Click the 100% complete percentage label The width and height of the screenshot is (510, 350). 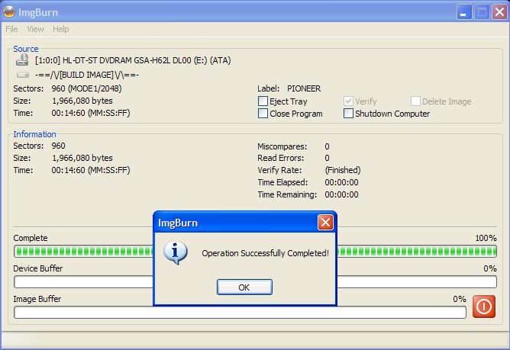tap(486, 238)
